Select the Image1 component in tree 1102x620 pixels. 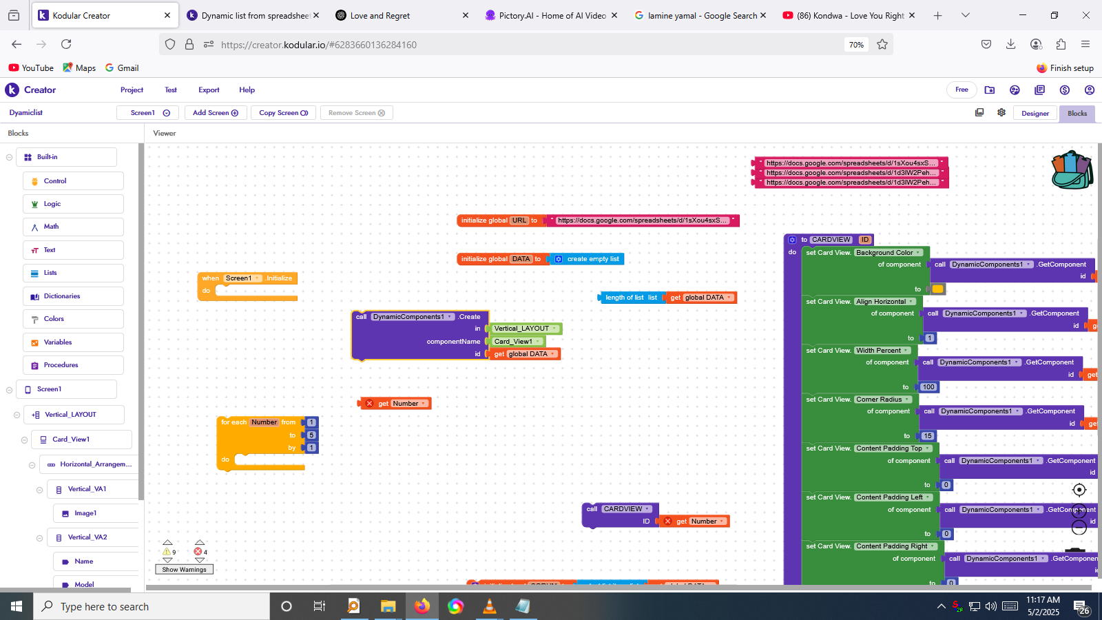point(96,513)
